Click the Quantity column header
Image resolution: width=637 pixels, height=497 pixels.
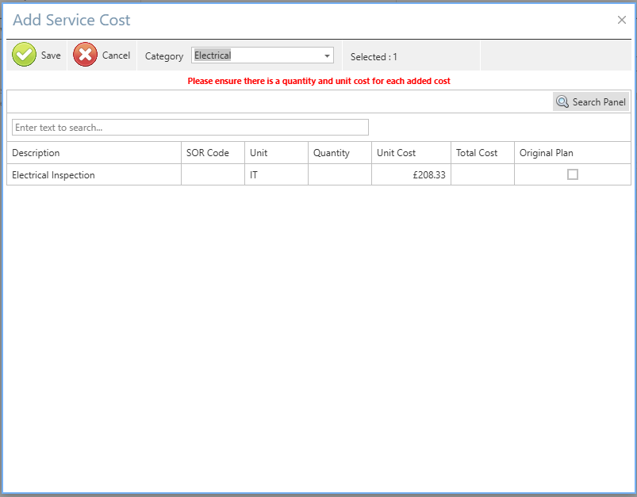[339, 153]
